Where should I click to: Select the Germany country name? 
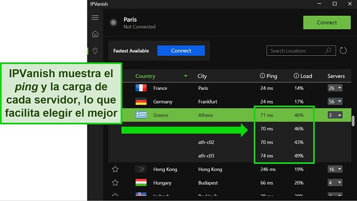(163, 102)
